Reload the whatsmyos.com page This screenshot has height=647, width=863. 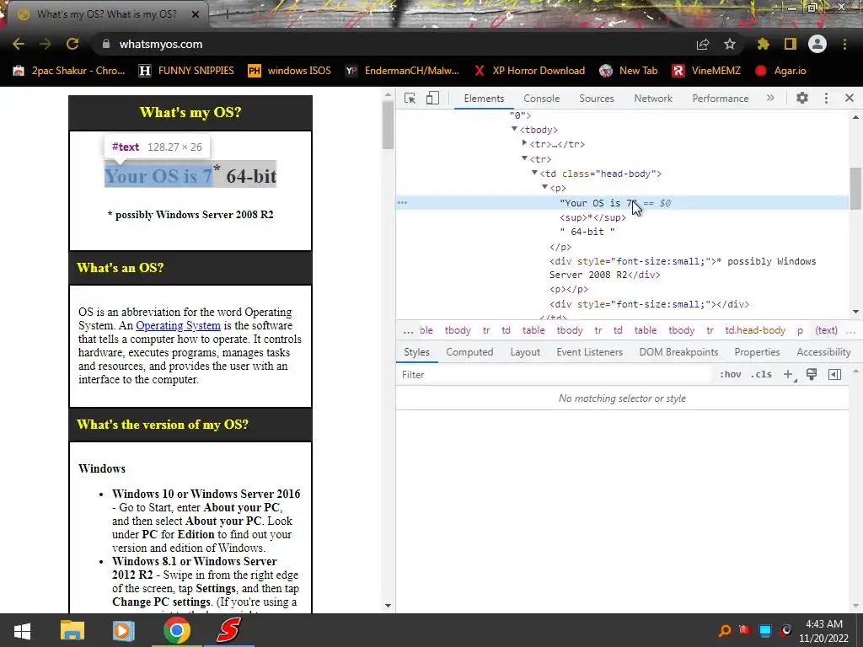(x=72, y=44)
